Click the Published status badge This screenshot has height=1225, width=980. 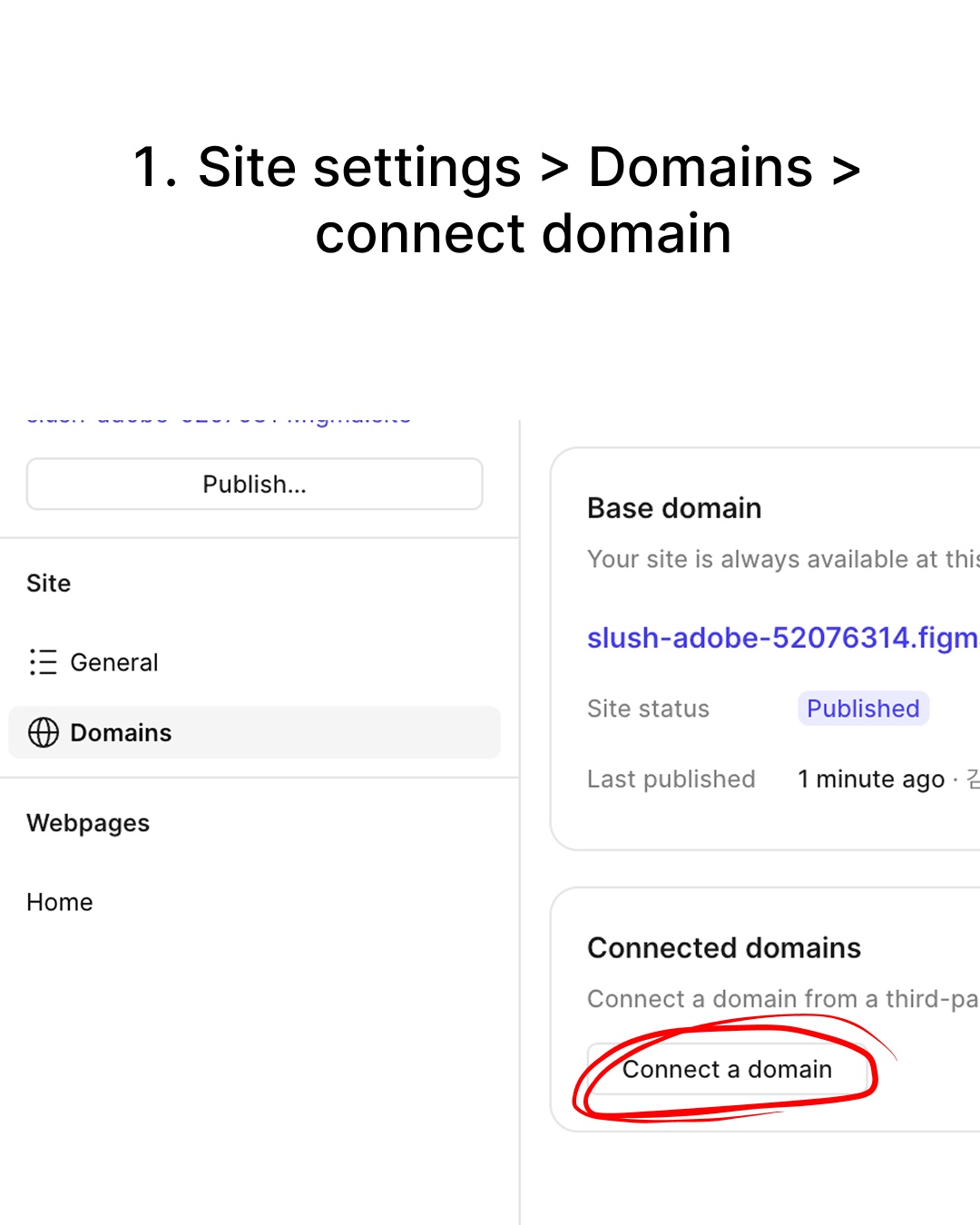click(863, 709)
